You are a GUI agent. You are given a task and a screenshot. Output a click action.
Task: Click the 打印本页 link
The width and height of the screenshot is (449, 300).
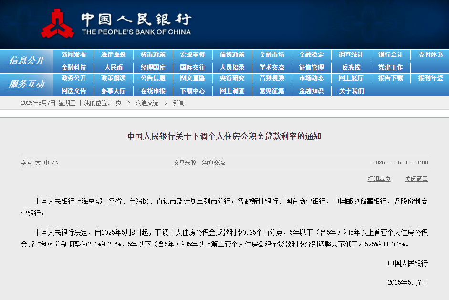tap(379, 179)
